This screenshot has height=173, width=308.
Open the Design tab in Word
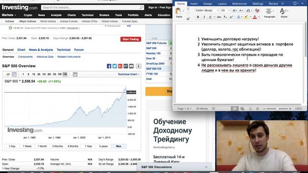(208, 4)
